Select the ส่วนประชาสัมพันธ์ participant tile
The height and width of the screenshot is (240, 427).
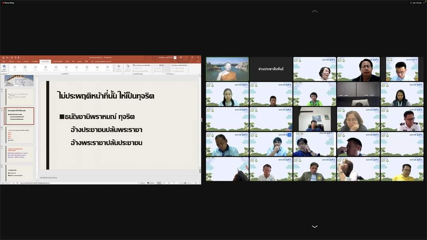(x=271, y=69)
